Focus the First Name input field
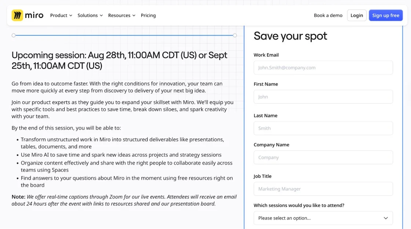Viewport: 411px width, 229px height. pyautogui.click(x=323, y=97)
